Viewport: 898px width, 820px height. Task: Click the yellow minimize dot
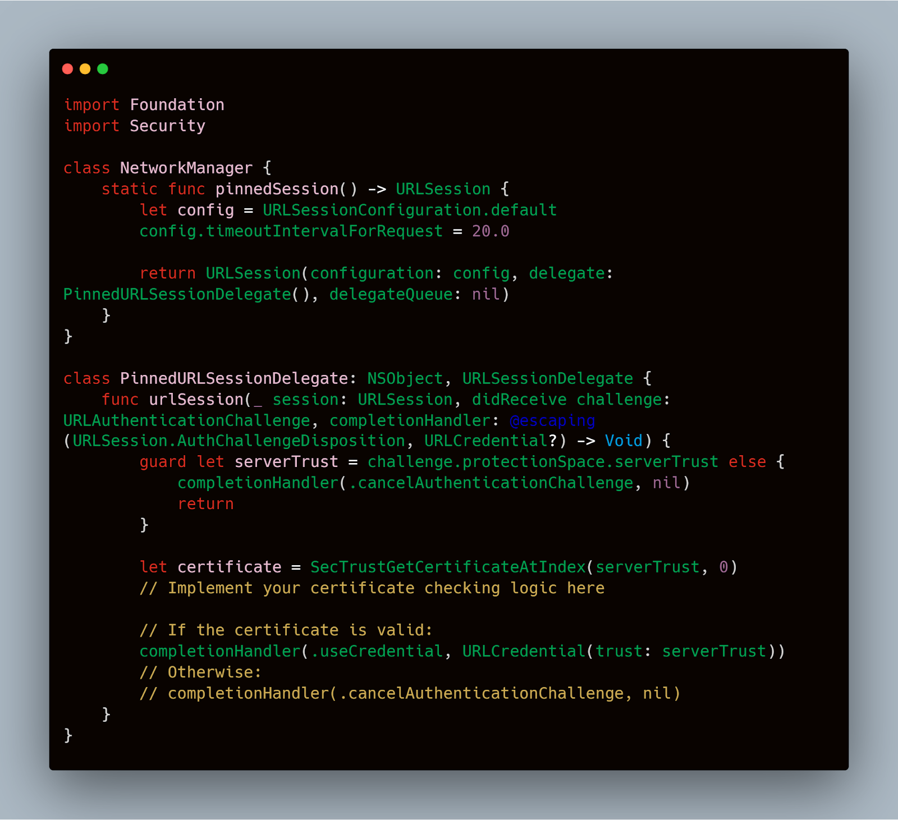point(85,69)
